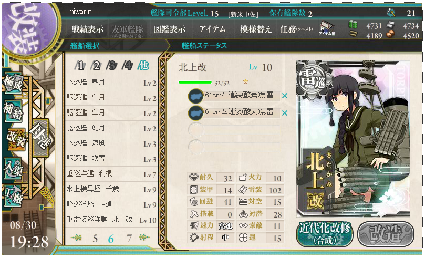Switch to fleet 1 tab
The height and width of the screenshot is (258, 425).
coord(81,66)
